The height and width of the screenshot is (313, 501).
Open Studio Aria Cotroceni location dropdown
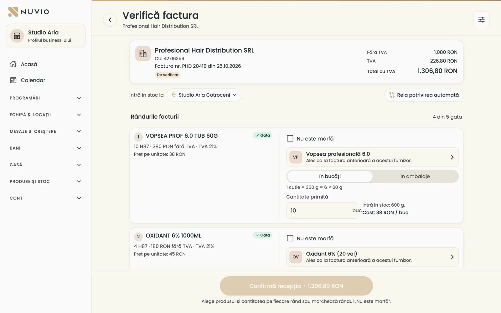[x=204, y=95]
